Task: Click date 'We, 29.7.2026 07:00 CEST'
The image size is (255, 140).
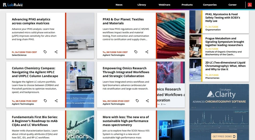Action: [116, 101]
